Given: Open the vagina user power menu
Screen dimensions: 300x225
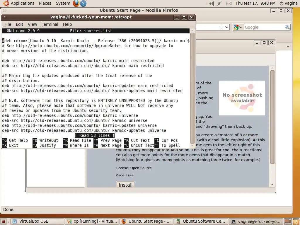Looking at the screenshot, I should tap(289, 3).
